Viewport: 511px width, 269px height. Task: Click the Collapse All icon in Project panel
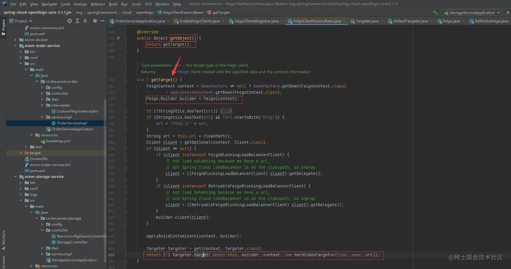coord(85,21)
